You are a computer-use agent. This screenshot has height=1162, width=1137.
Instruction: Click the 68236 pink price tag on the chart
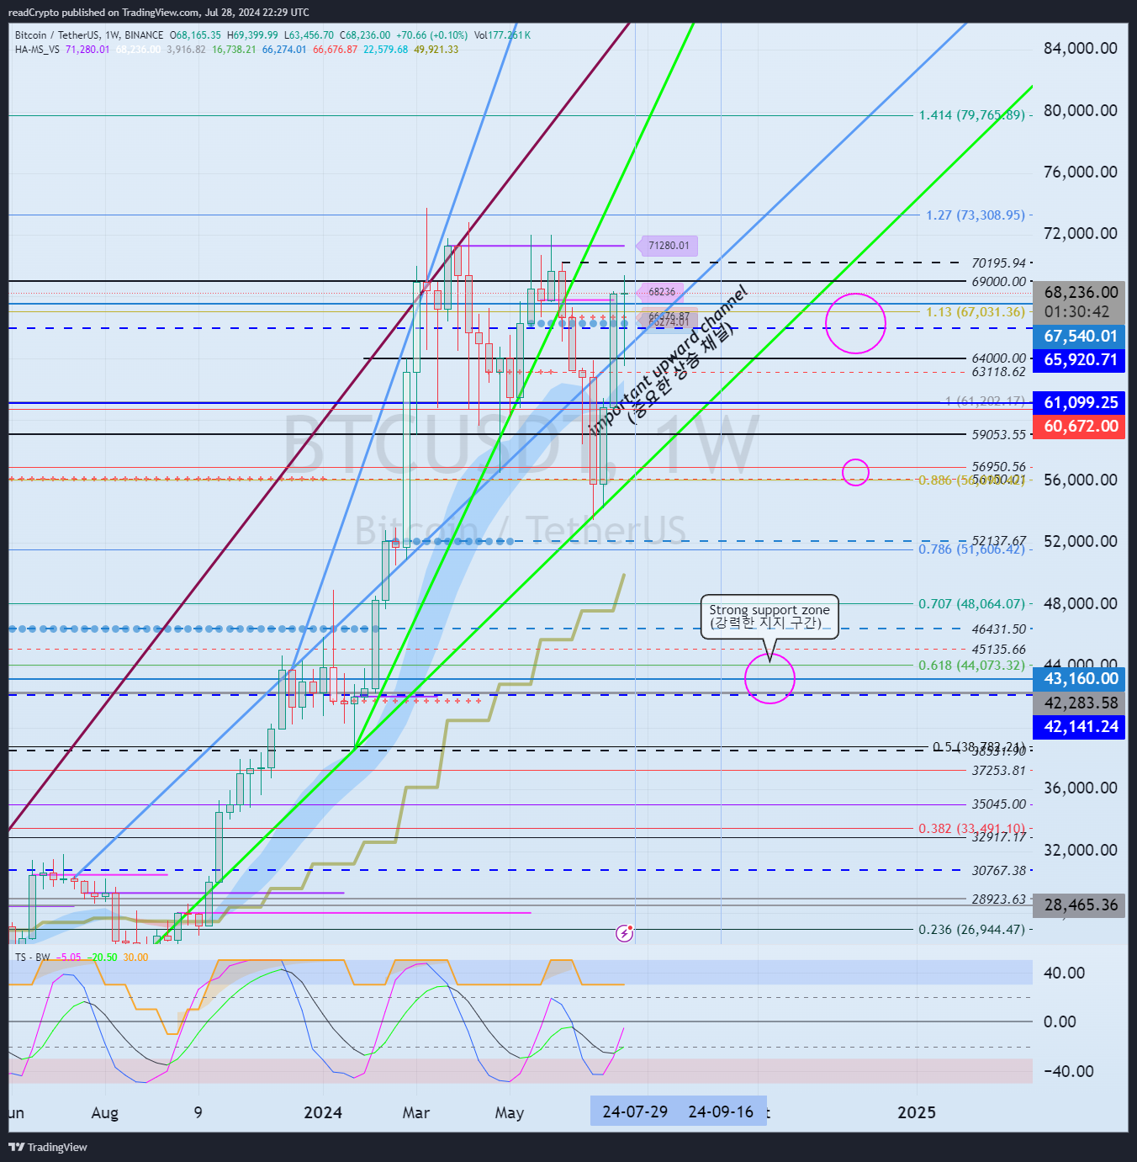pyautogui.click(x=661, y=292)
